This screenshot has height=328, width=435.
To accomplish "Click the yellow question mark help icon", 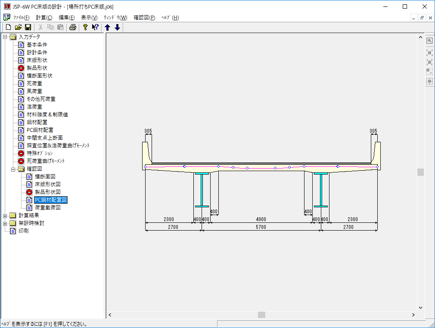I will (85, 28).
